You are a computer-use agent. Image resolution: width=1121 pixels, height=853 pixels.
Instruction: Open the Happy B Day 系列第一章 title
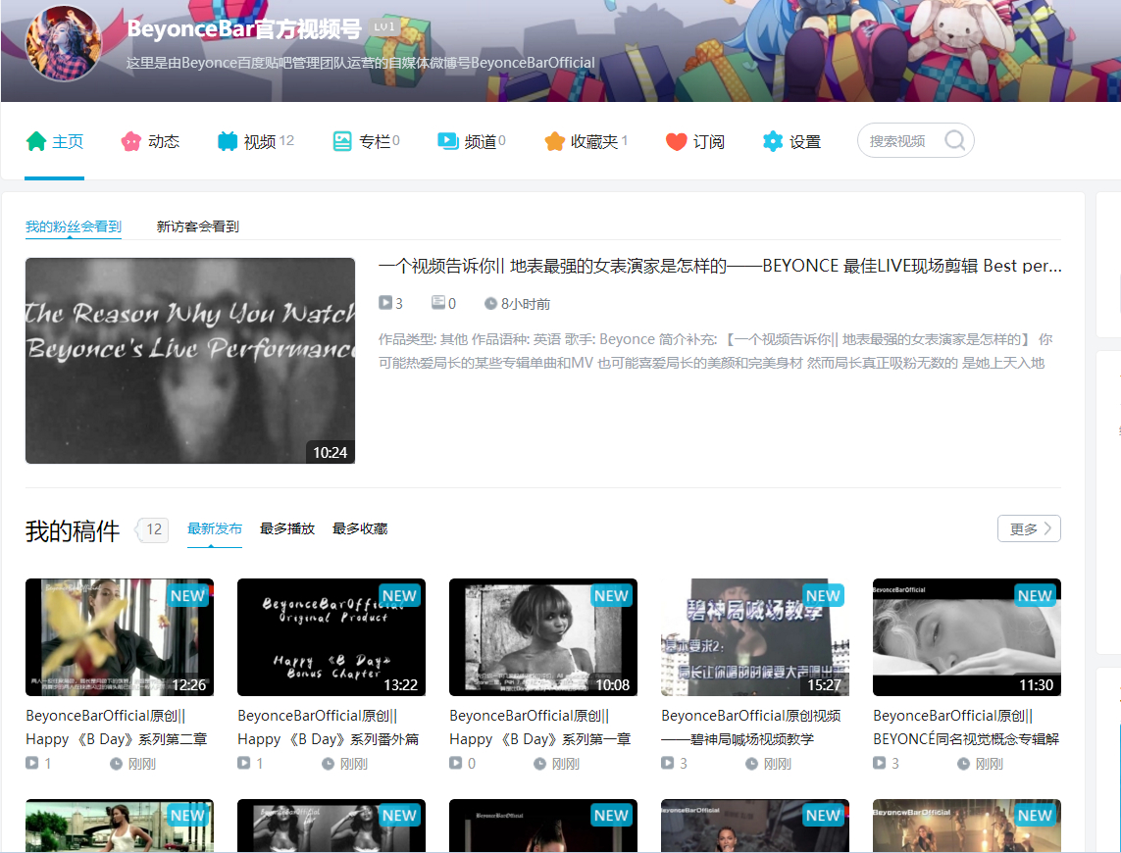point(539,728)
